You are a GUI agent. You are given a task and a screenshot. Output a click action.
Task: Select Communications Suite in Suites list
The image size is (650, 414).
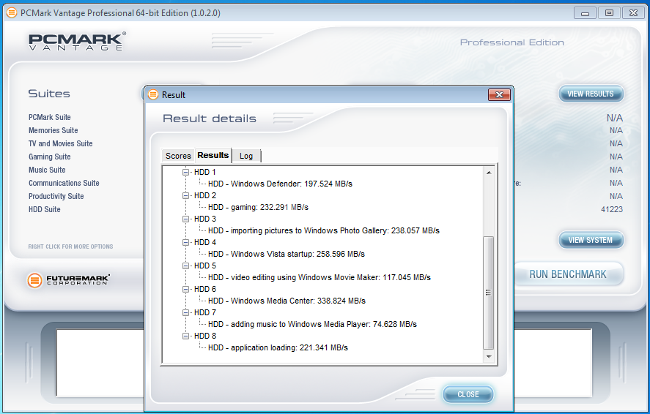(64, 183)
